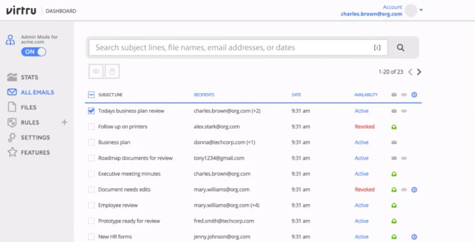Click green lock icon for Follow up on printers
This screenshot has height=242, width=475.
click(x=394, y=127)
